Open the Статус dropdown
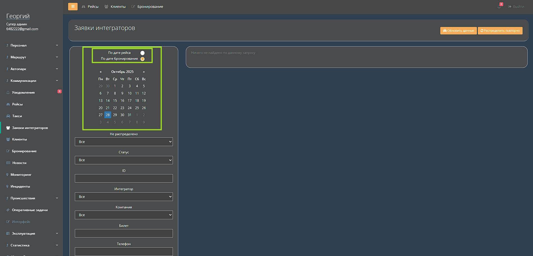 point(124,160)
